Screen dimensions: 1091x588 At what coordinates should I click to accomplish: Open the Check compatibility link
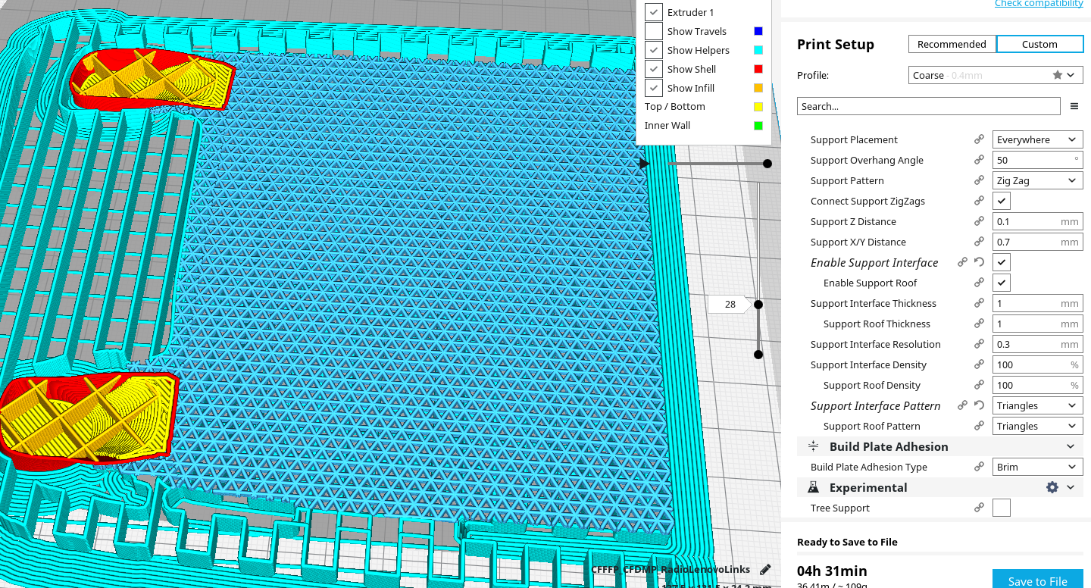pos(1039,4)
